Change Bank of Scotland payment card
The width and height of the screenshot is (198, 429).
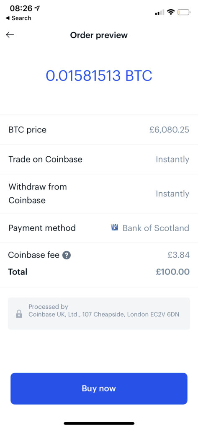tap(156, 228)
